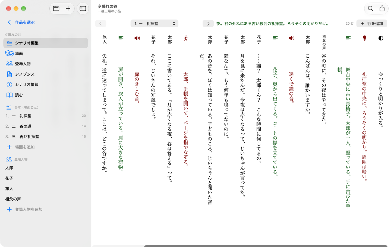The image size is (391, 247).
Task: Select scene 1. 一 礼拝堂 in sidebar
Action: point(46,116)
